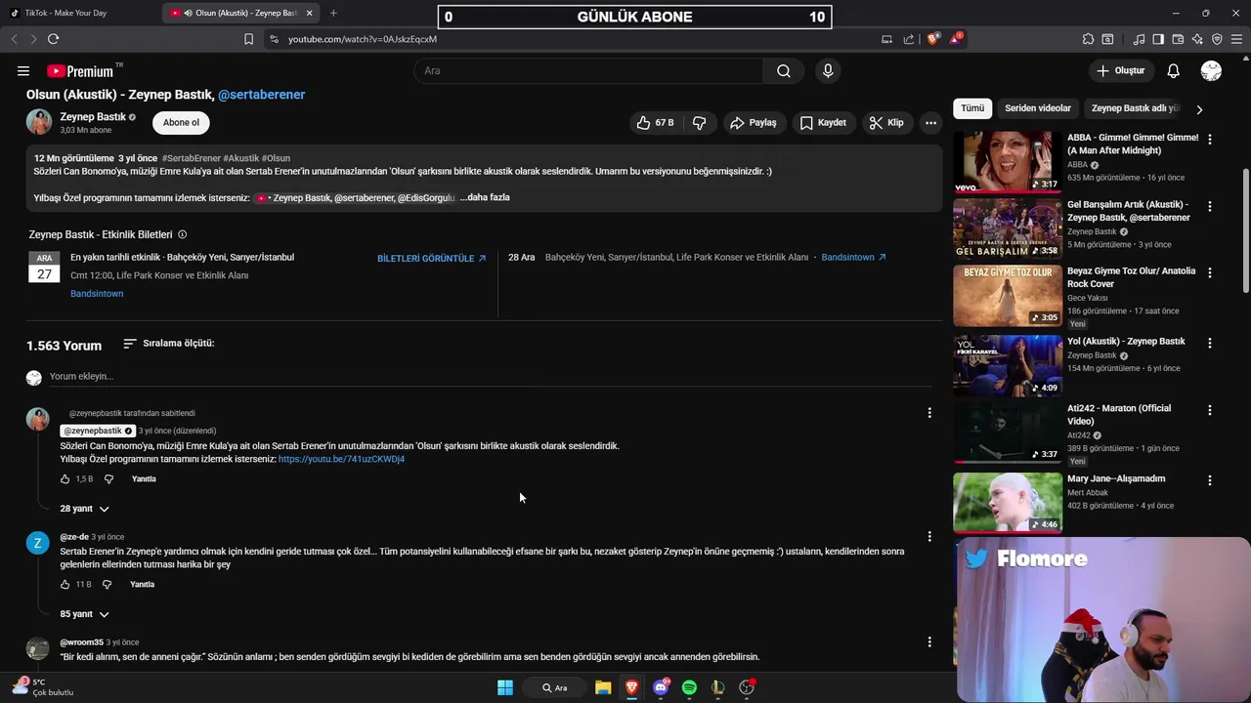The height and width of the screenshot is (703, 1251).
Task: Like the pinned comment with 1,5 B
Action: 65,479
